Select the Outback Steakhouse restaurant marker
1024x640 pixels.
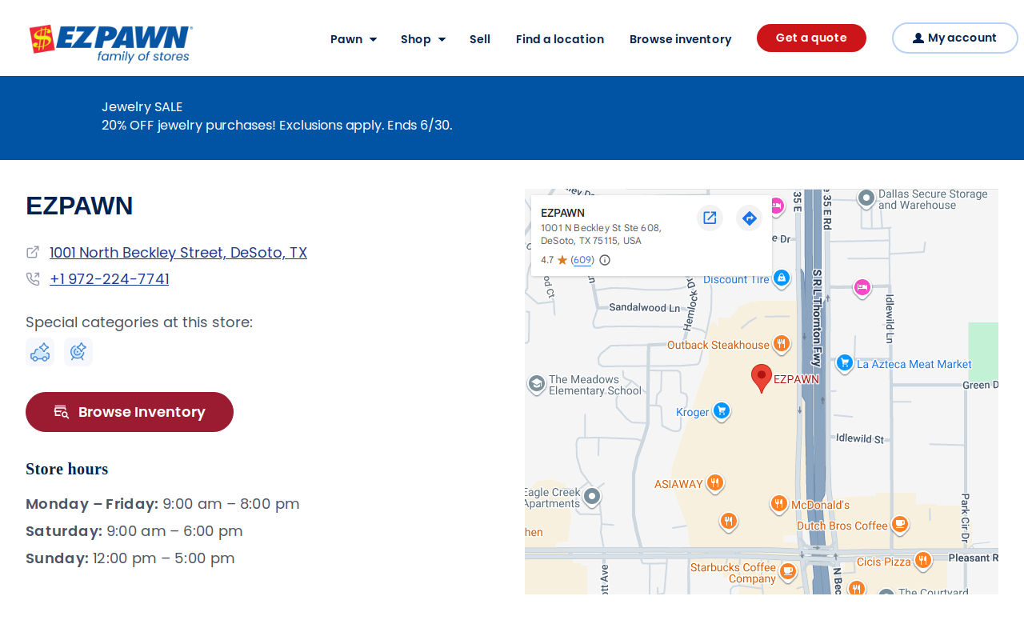[x=782, y=345]
